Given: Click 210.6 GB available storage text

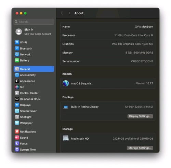Looking at the screenshot, I should (x=133, y=139).
